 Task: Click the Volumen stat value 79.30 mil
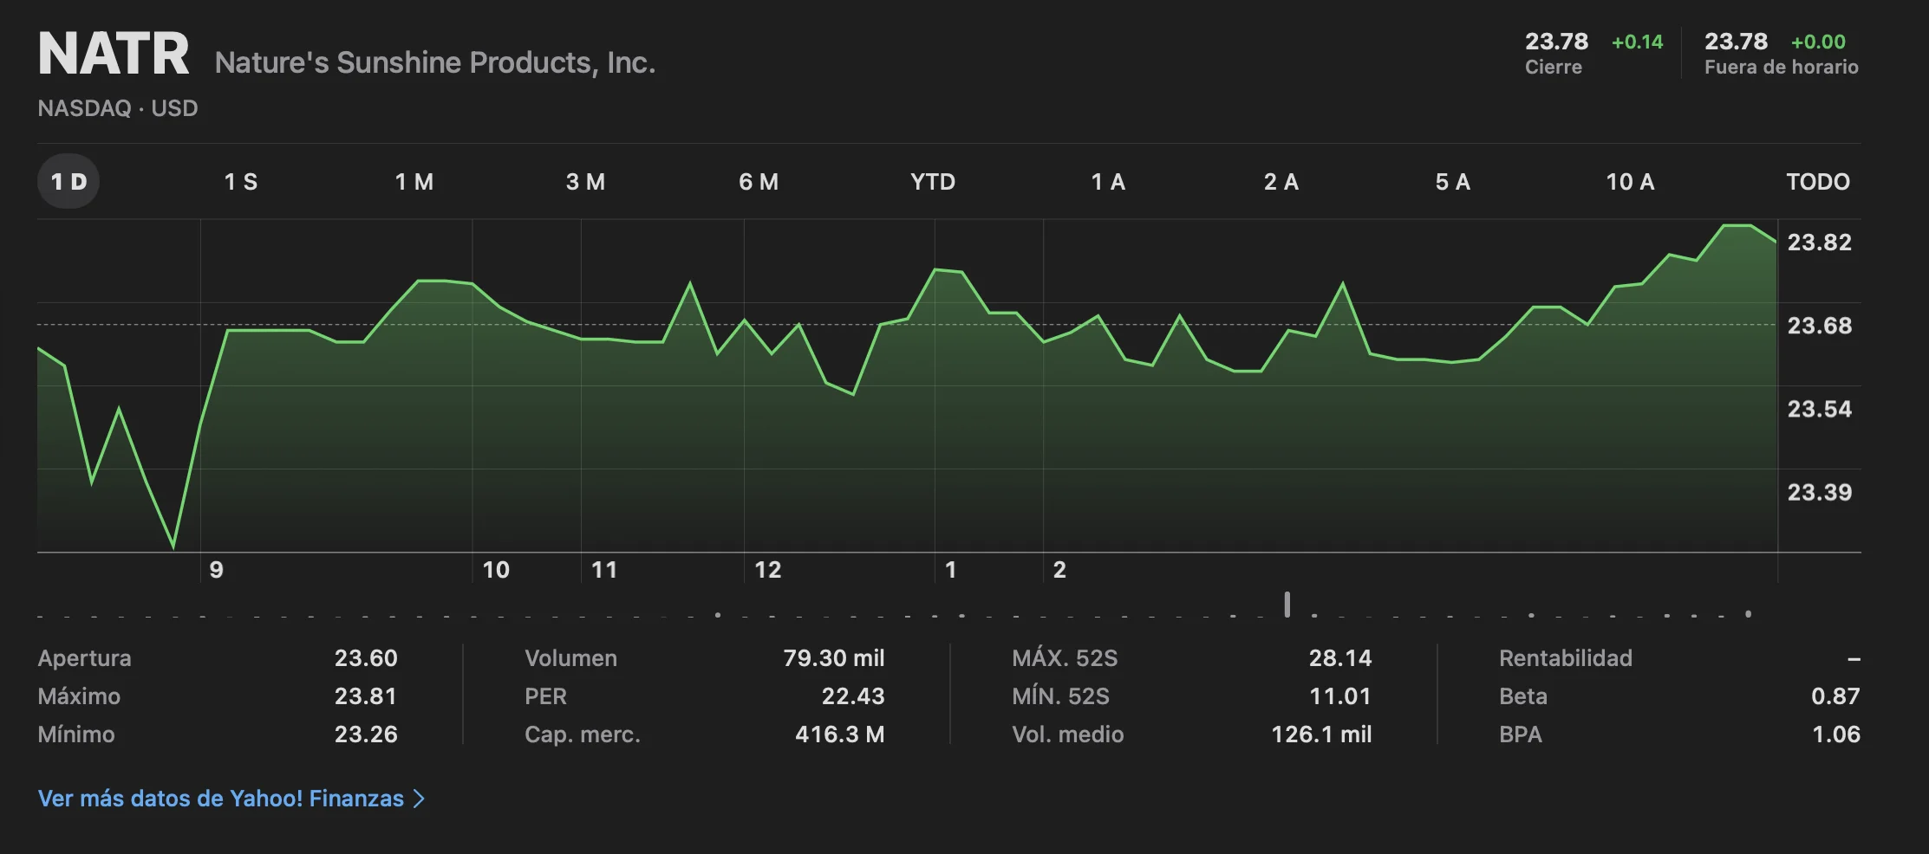click(833, 658)
